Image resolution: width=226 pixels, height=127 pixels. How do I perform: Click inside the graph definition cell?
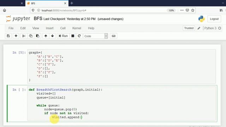point(121,66)
